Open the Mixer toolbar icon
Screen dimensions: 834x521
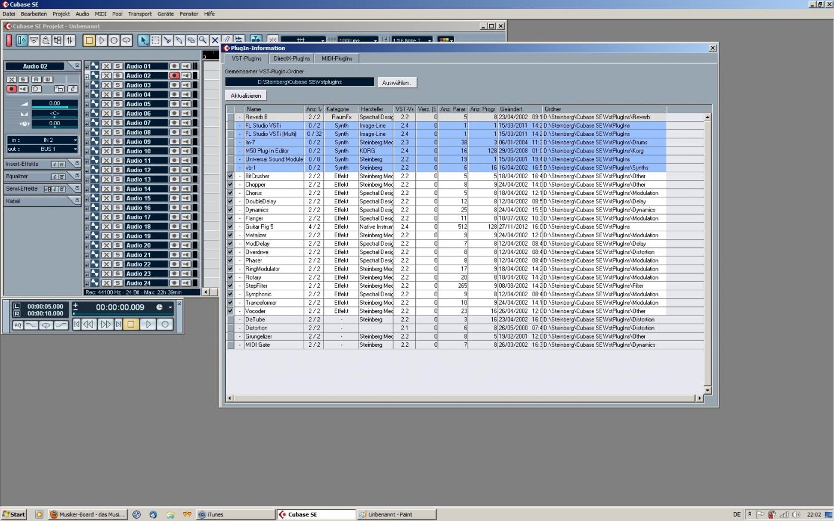point(70,41)
